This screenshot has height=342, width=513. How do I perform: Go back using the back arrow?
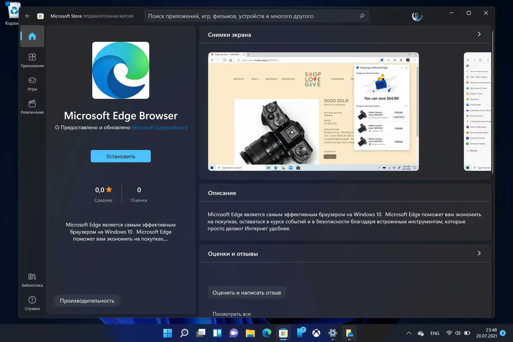click(28, 16)
